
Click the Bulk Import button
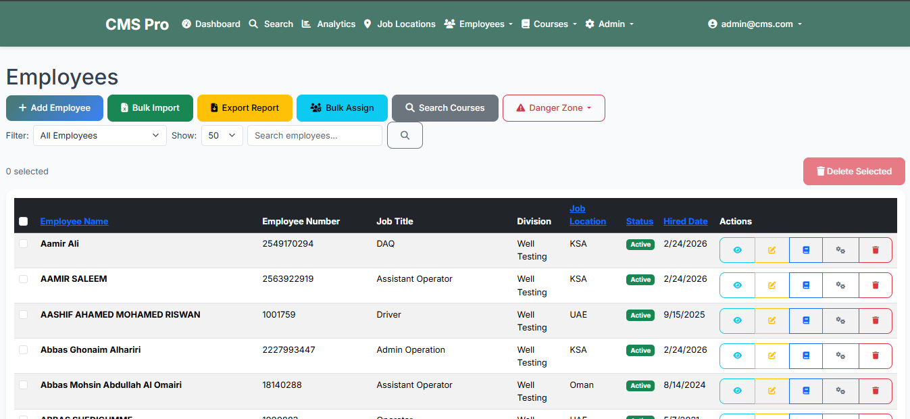[150, 108]
